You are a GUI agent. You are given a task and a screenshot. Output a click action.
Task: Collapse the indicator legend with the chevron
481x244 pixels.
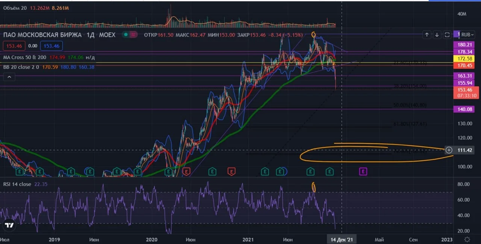[9, 77]
